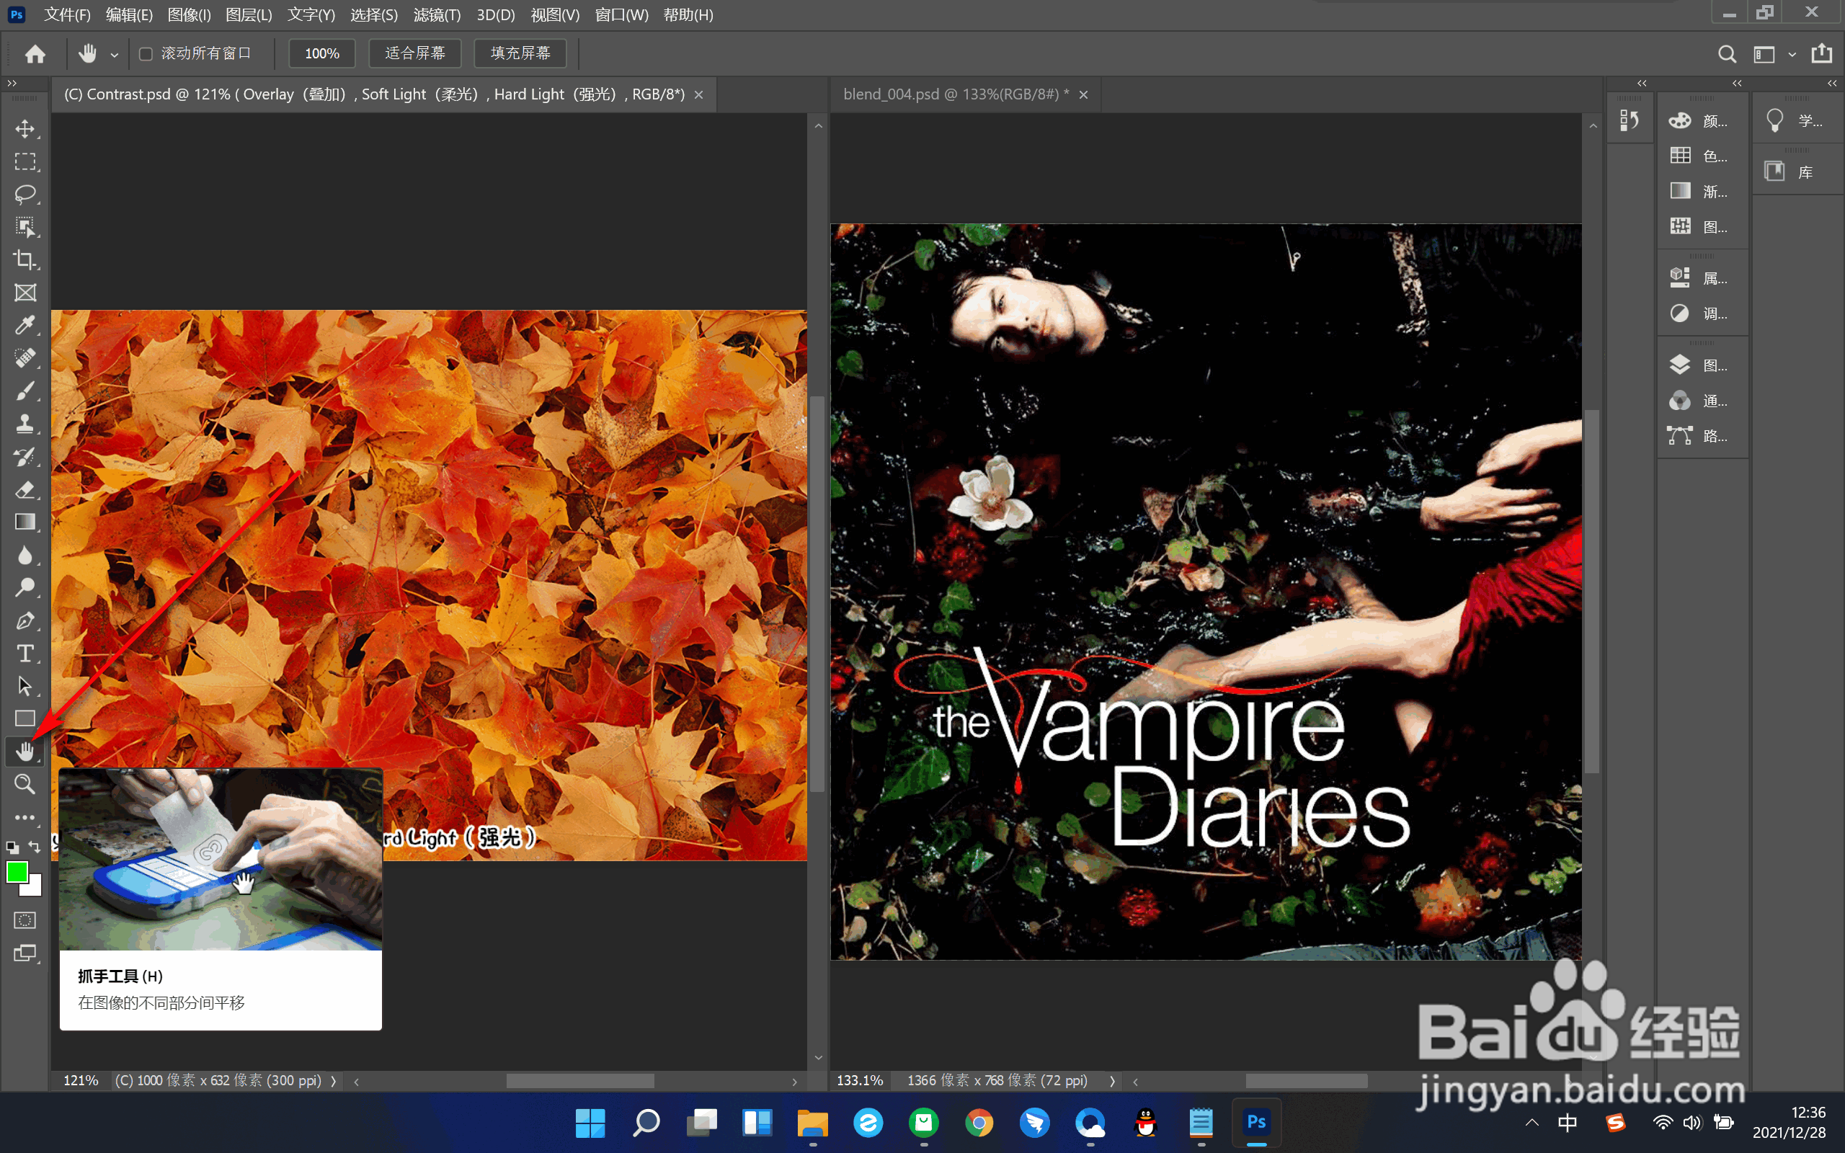Select the Crop tool
Image resolution: width=1845 pixels, height=1153 pixels.
tap(25, 260)
